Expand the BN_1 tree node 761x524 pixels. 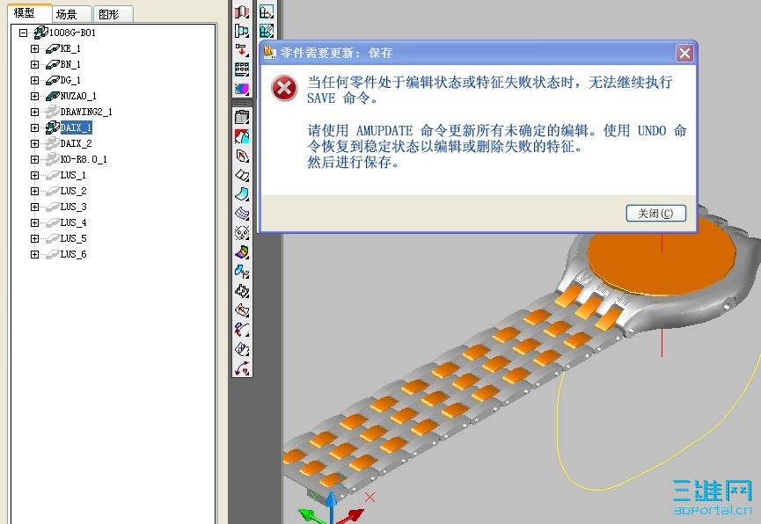(x=34, y=64)
